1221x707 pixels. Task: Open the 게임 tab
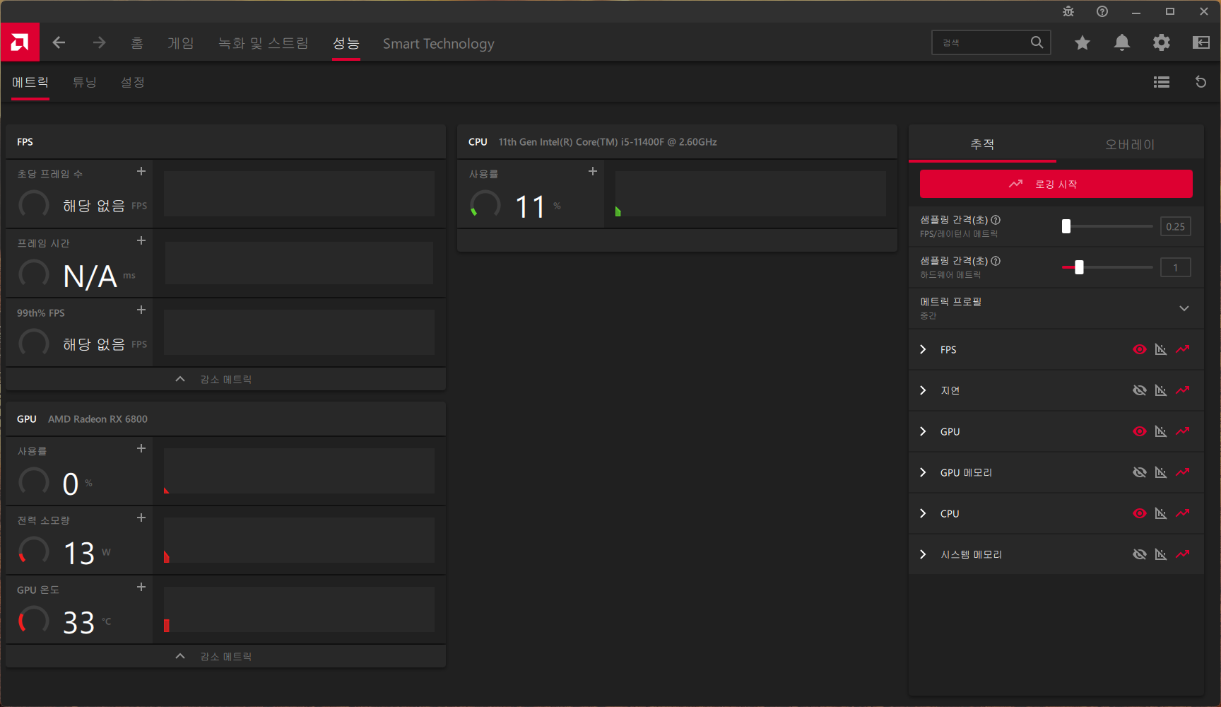point(181,43)
